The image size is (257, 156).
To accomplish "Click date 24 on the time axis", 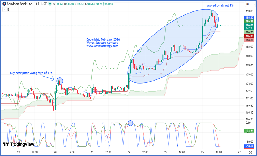I will click(129, 152).
